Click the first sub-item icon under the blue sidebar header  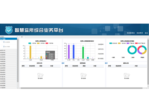click(x=4, y=42)
